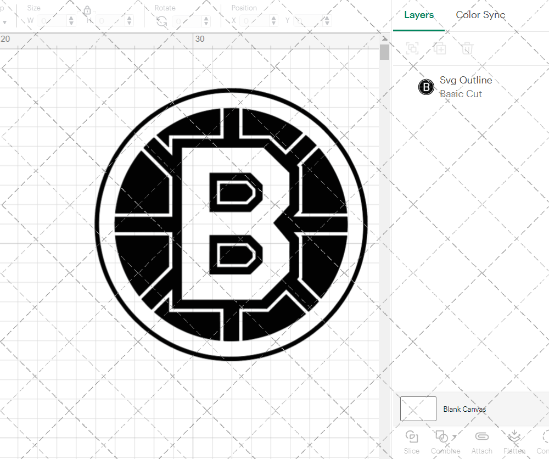Click the Rotate icon
The image size is (549, 459).
(x=162, y=21)
